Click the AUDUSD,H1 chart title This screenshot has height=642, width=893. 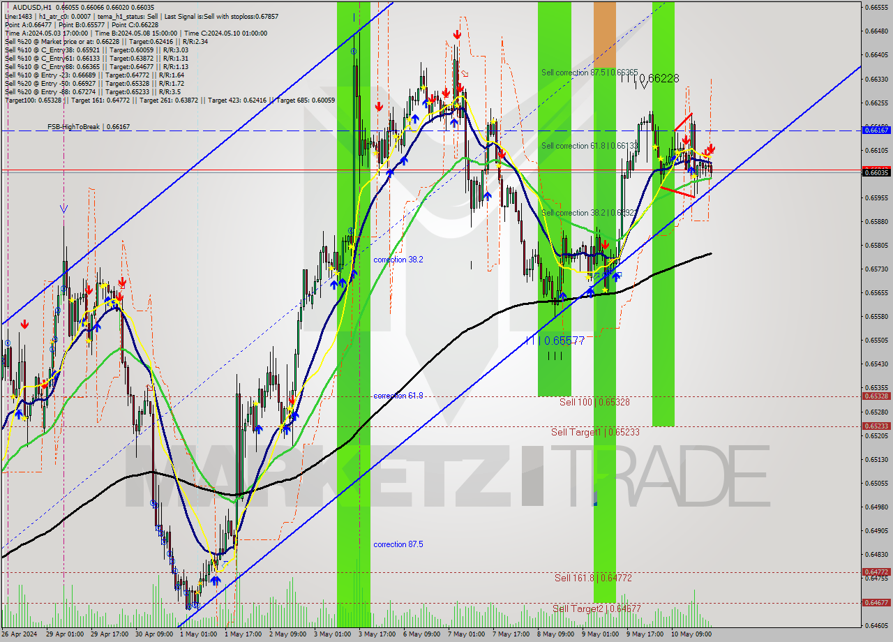coord(33,8)
